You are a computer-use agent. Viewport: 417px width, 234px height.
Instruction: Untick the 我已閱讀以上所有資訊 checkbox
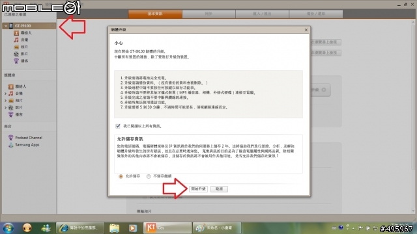(x=118, y=126)
